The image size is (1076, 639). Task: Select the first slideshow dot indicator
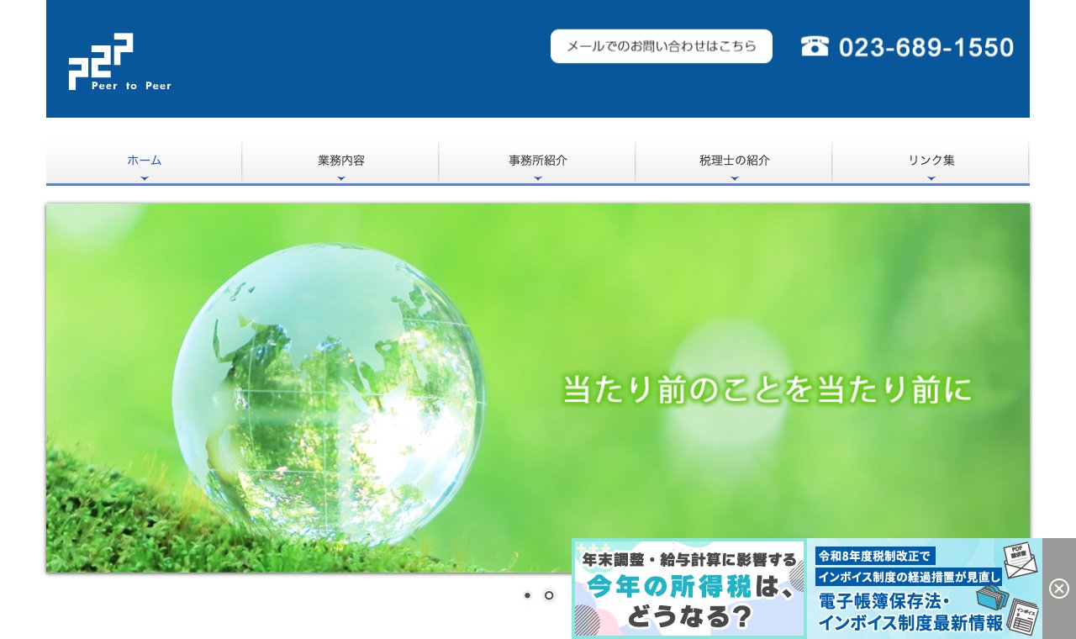click(x=527, y=595)
